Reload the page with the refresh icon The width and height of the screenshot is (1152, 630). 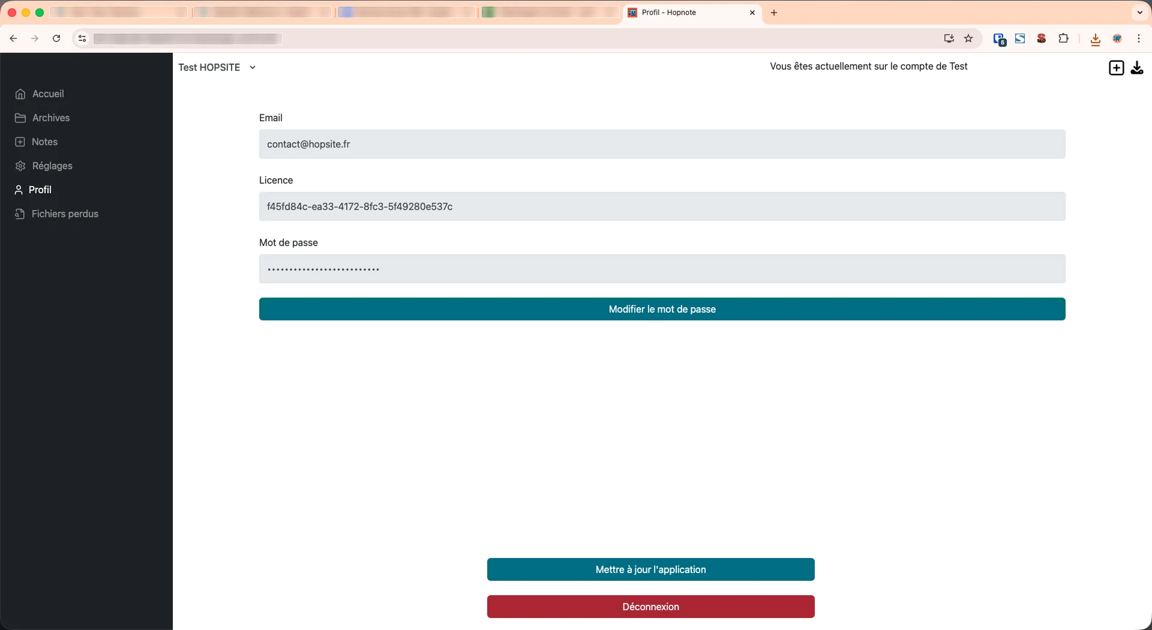[56, 38]
